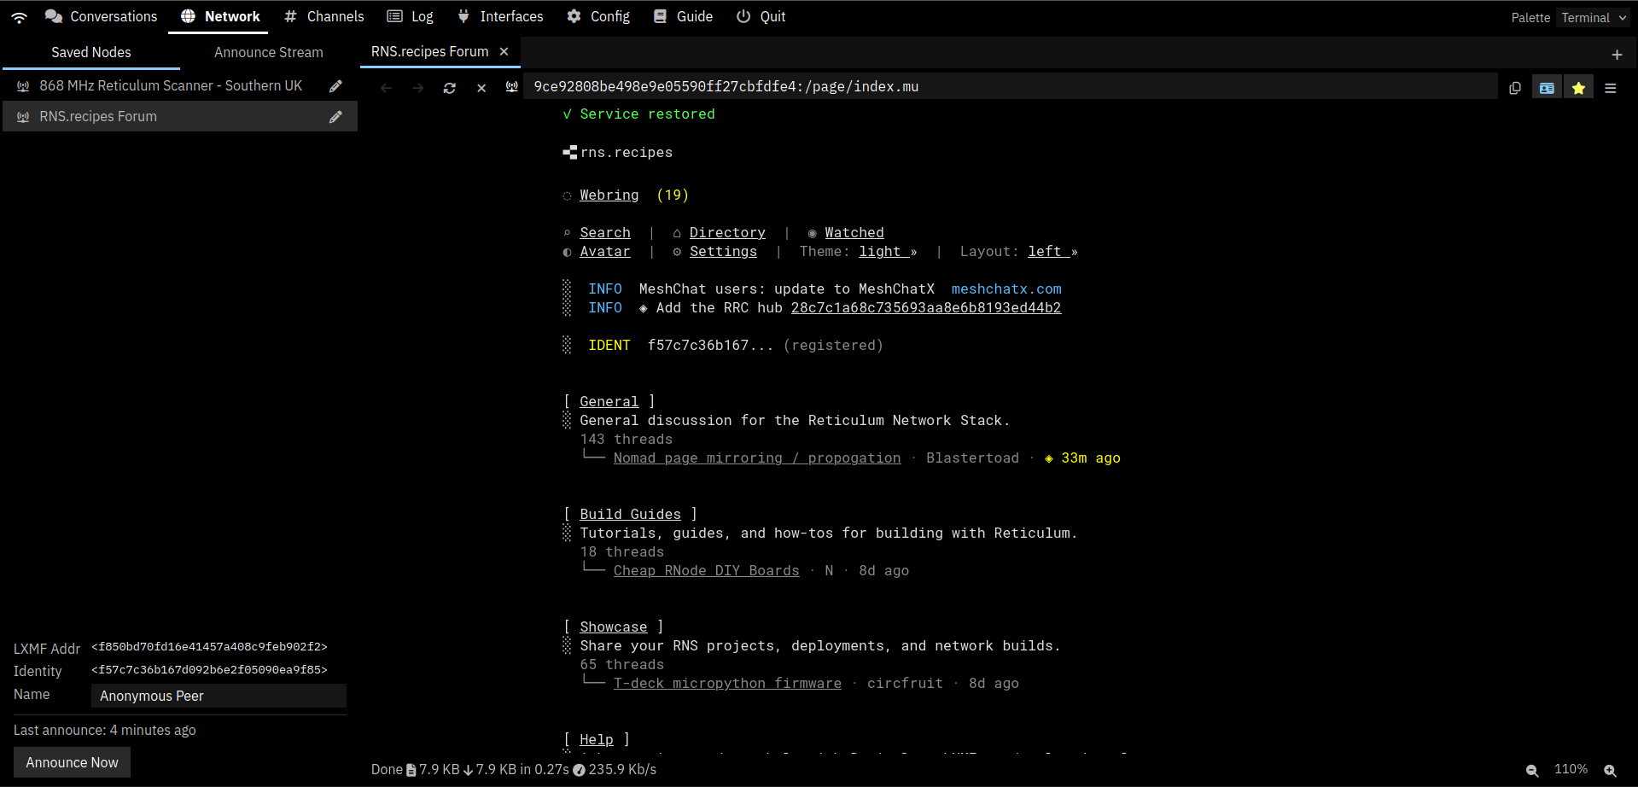
Task: Close the RNS.recipes Forum tab
Action: point(504,52)
